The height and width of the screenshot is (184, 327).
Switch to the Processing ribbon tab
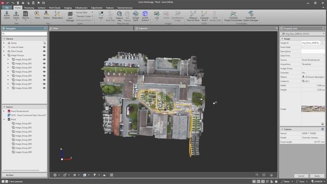pyautogui.click(x=29, y=8)
